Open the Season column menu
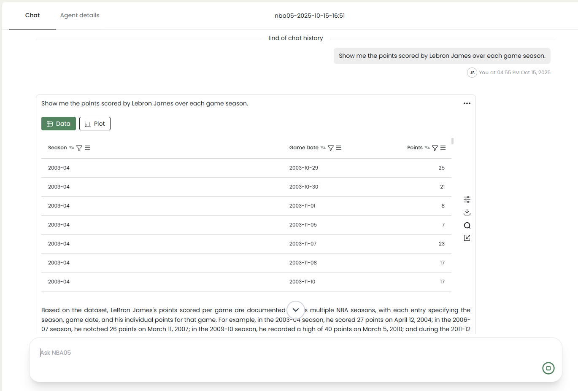Screen dimensions: 578x391 click(87, 148)
